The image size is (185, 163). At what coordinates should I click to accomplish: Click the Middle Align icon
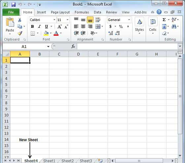pyautogui.click(x=83, y=20)
